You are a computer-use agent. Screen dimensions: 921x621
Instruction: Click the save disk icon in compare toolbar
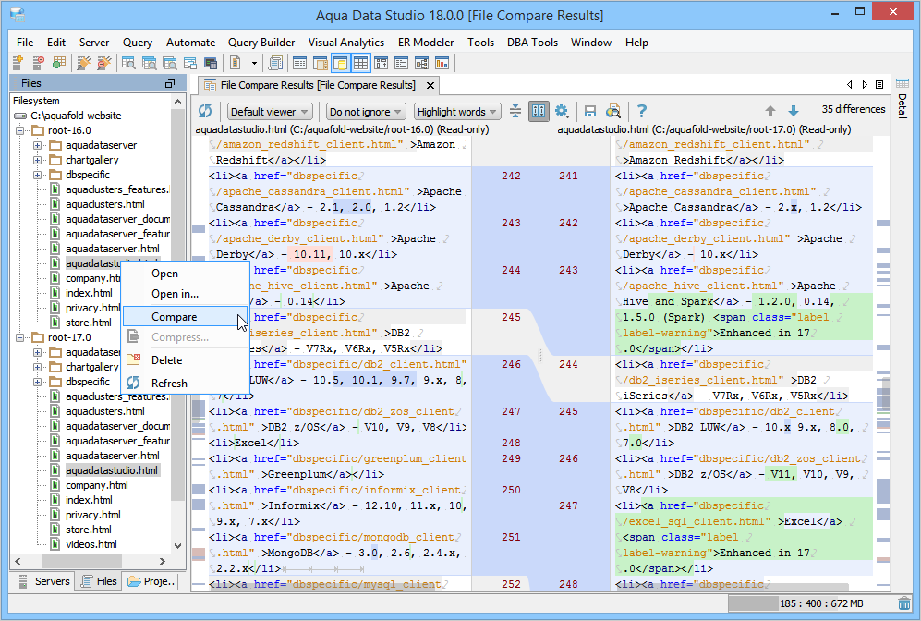(590, 111)
